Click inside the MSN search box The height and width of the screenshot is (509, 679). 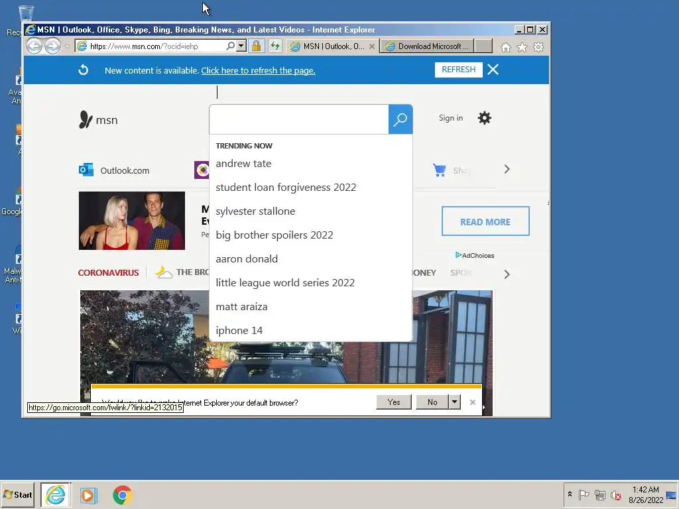[299, 119]
